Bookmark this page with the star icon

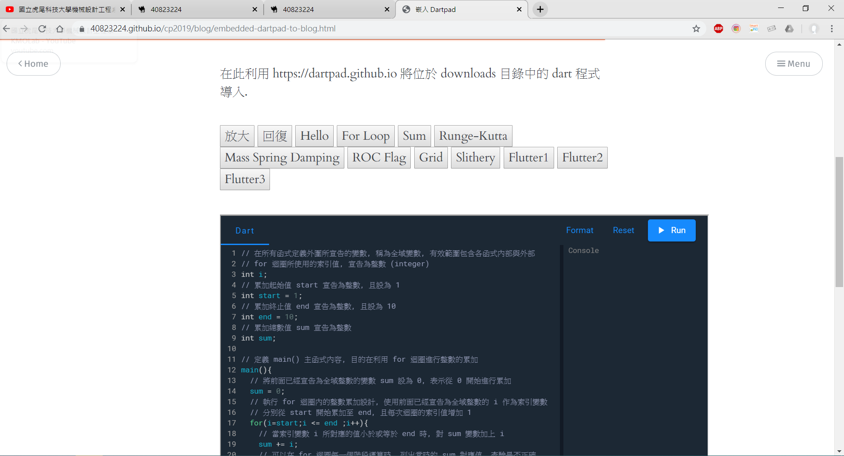point(696,29)
